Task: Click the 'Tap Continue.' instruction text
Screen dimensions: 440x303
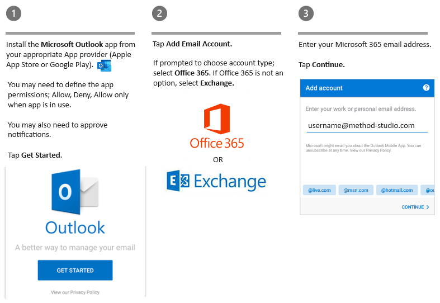Action: (x=321, y=65)
